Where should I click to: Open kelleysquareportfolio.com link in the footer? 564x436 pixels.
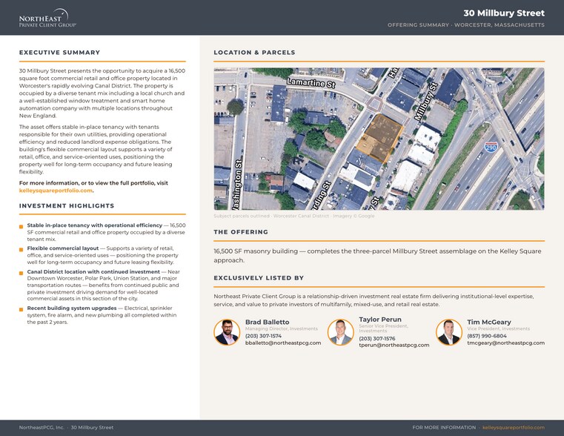tap(514, 427)
